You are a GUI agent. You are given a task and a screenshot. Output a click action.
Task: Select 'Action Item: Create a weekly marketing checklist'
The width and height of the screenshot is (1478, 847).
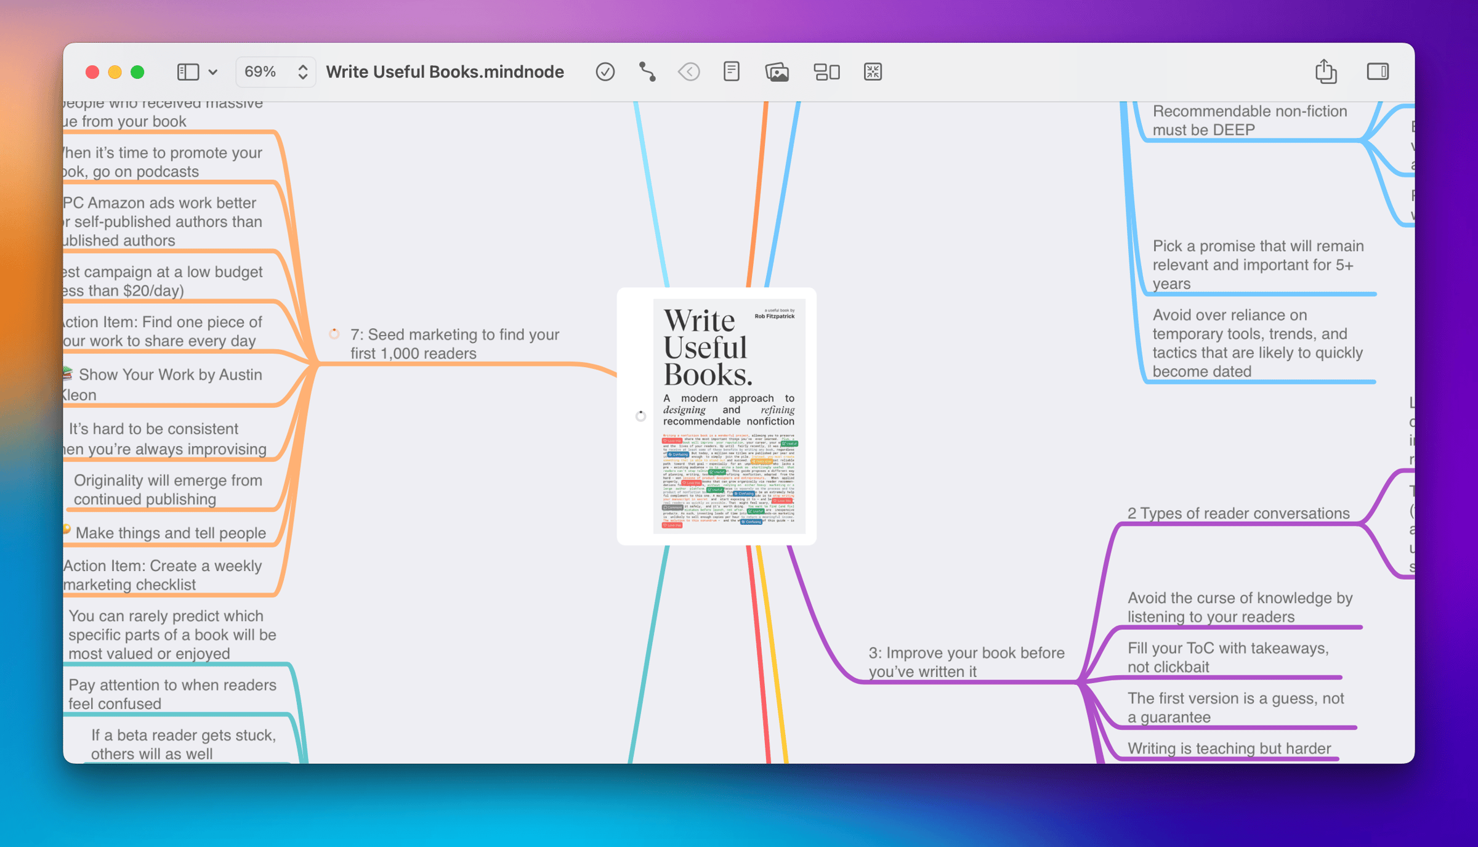[163, 575]
